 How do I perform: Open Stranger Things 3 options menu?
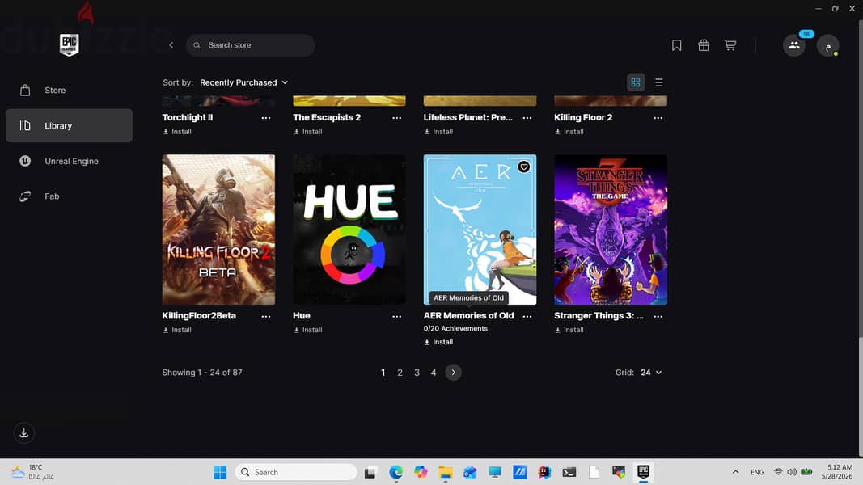click(x=658, y=316)
